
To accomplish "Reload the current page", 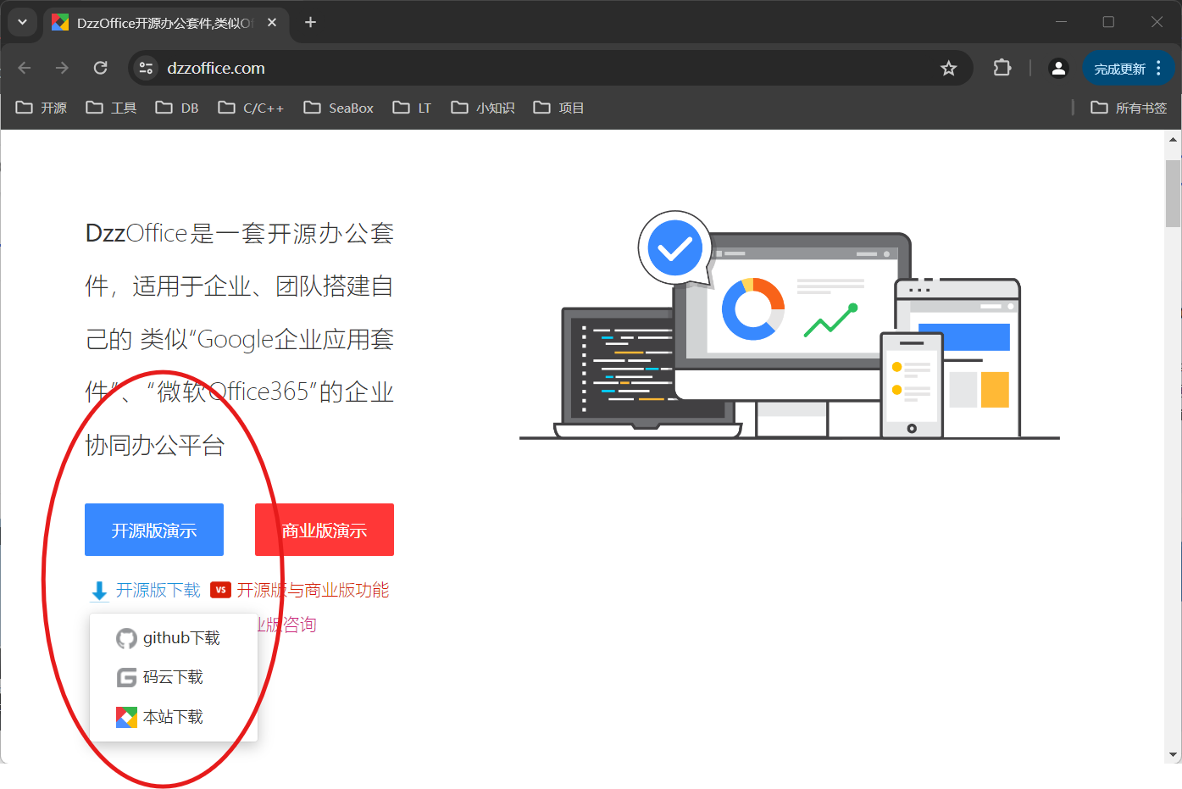I will coord(100,68).
